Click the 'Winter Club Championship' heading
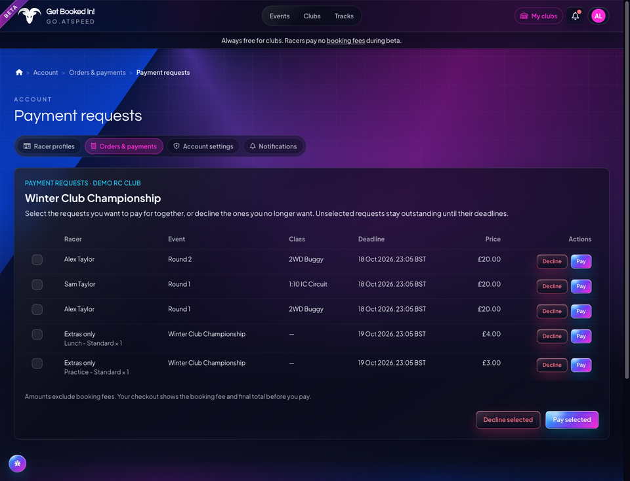 click(93, 198)
